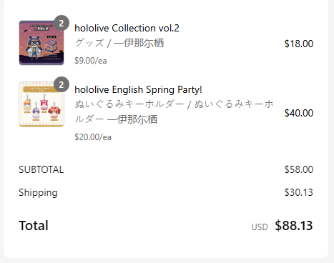Image resolution: width=334 pixels, height=263 pixels.
Task: Click the SUBTOTAL label
Action: [41, 169]
